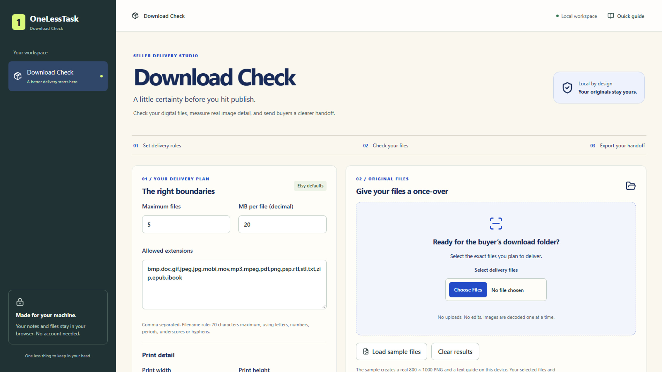Click the file icon on Load sample files
Viewport: 662px width, 372px height.
366,352
